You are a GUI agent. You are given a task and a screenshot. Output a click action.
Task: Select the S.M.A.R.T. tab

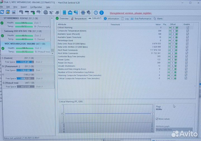pos(95,18)
